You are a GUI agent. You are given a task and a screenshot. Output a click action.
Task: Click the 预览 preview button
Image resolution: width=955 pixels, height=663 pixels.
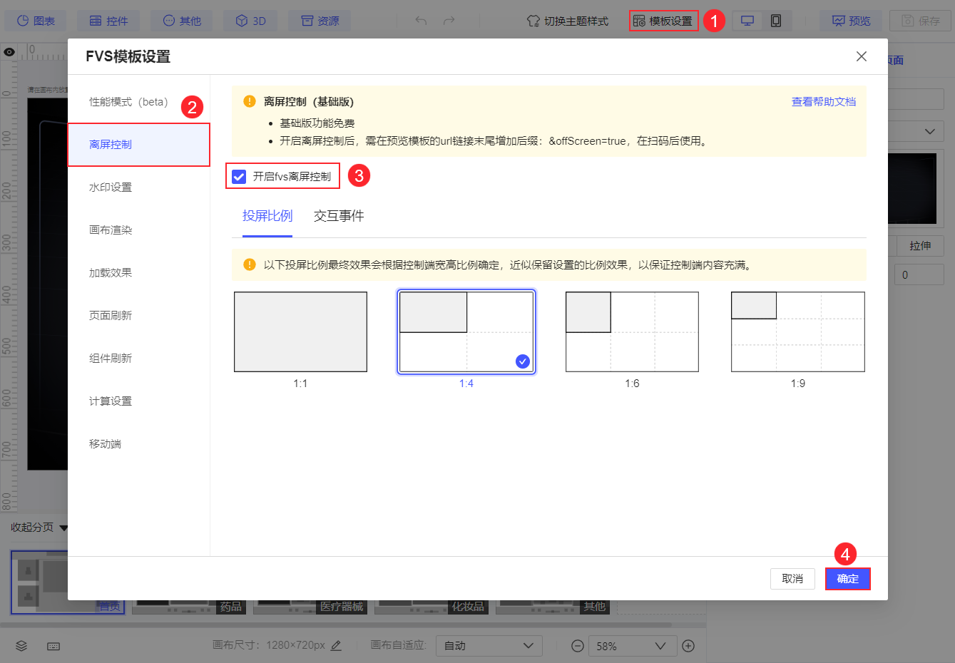(x=851, y=21)
